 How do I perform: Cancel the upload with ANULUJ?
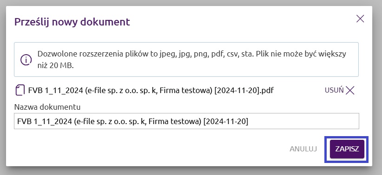point(303,149)
